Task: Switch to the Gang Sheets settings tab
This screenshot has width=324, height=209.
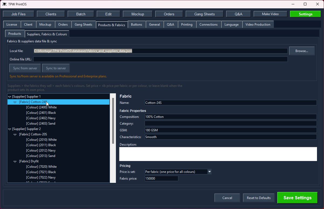Action: coord(83,25)
